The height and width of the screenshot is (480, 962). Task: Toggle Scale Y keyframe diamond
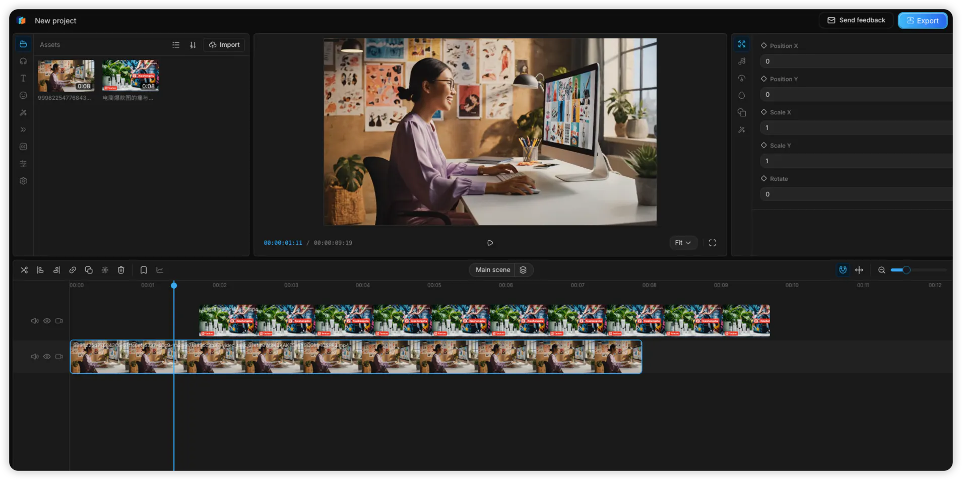[764, 146]
